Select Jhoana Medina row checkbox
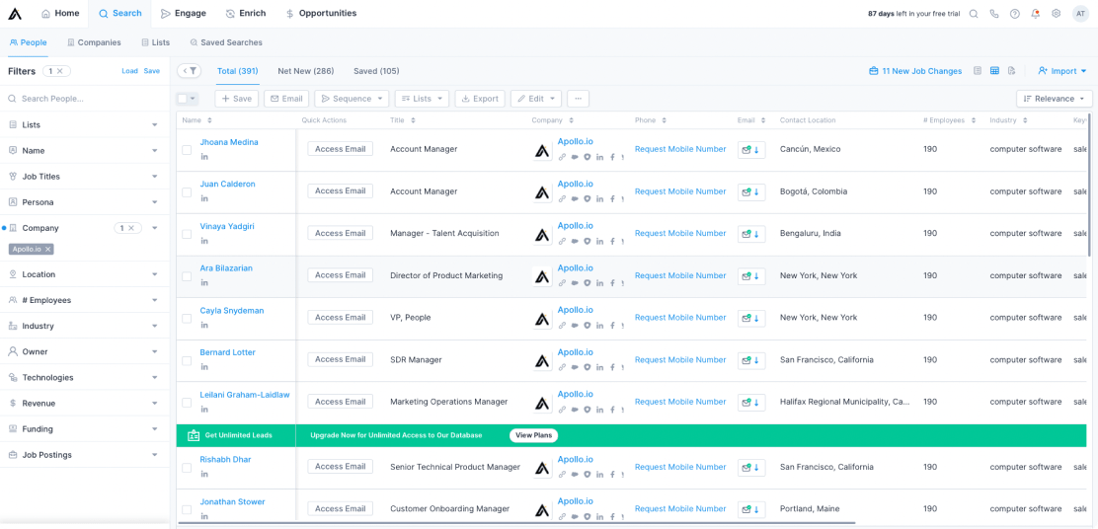 (x=187, y=150)
